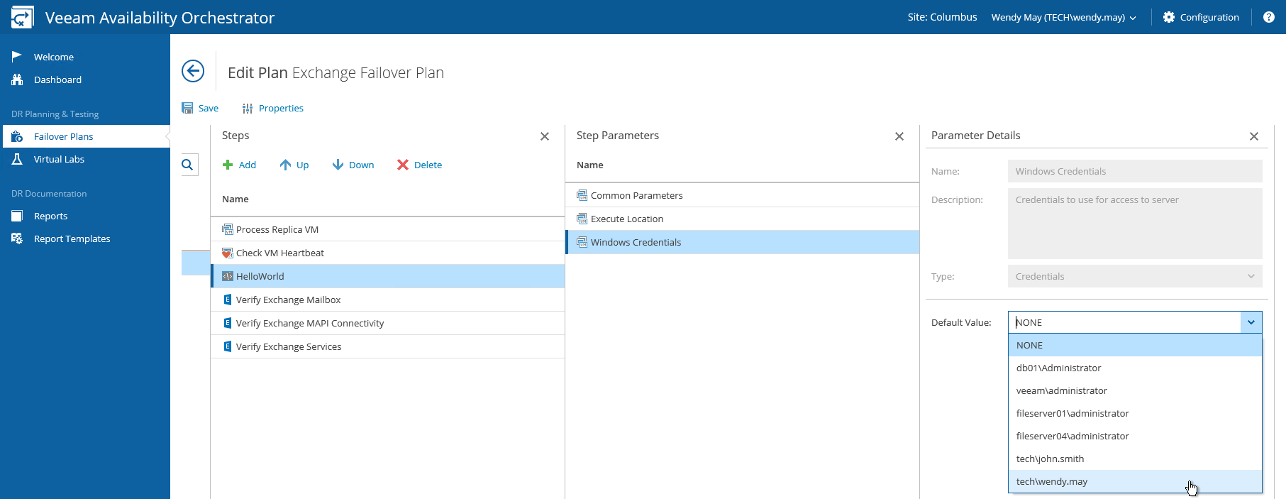Open the Wendy May user account menu
The height and width of the screenshot is (499, 1286).
(1063, 17)
